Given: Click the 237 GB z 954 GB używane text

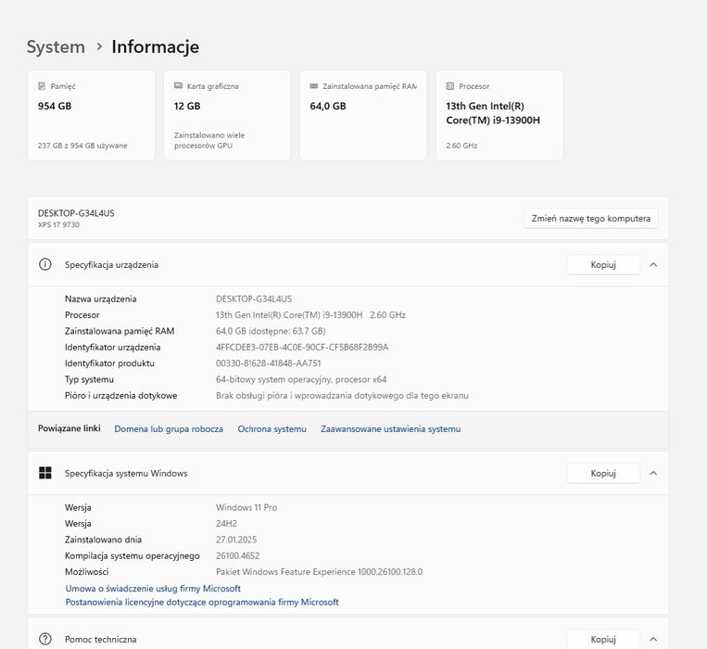Looking at the screenshot, I should tap(82, 146).
